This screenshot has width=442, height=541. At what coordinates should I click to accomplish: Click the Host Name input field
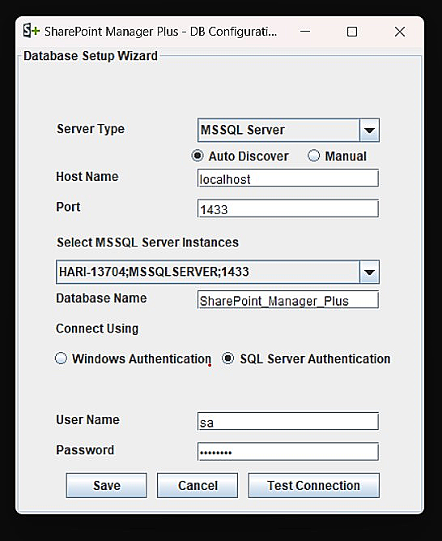[x=288, y=178]
